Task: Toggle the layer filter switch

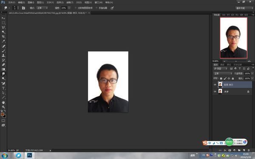Action: [x=253, y=68]
